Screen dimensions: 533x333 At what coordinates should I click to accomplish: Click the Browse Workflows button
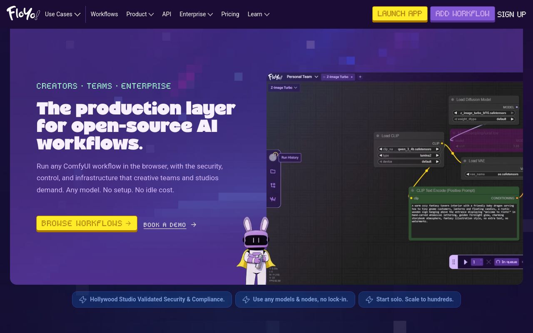tap(87, 224)
